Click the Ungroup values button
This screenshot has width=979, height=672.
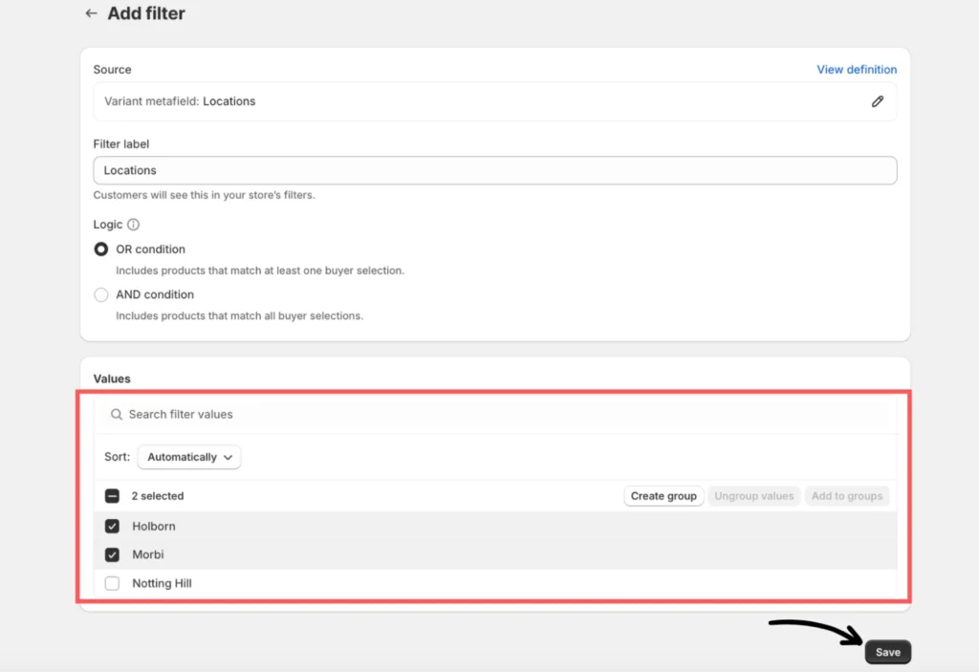click(x=753, y=496)
